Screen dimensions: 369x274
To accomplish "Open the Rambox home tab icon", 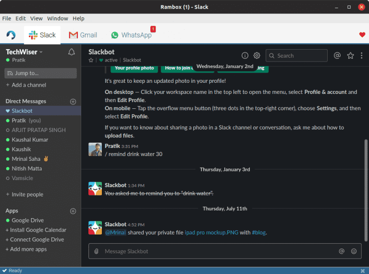I will point(11,35).
